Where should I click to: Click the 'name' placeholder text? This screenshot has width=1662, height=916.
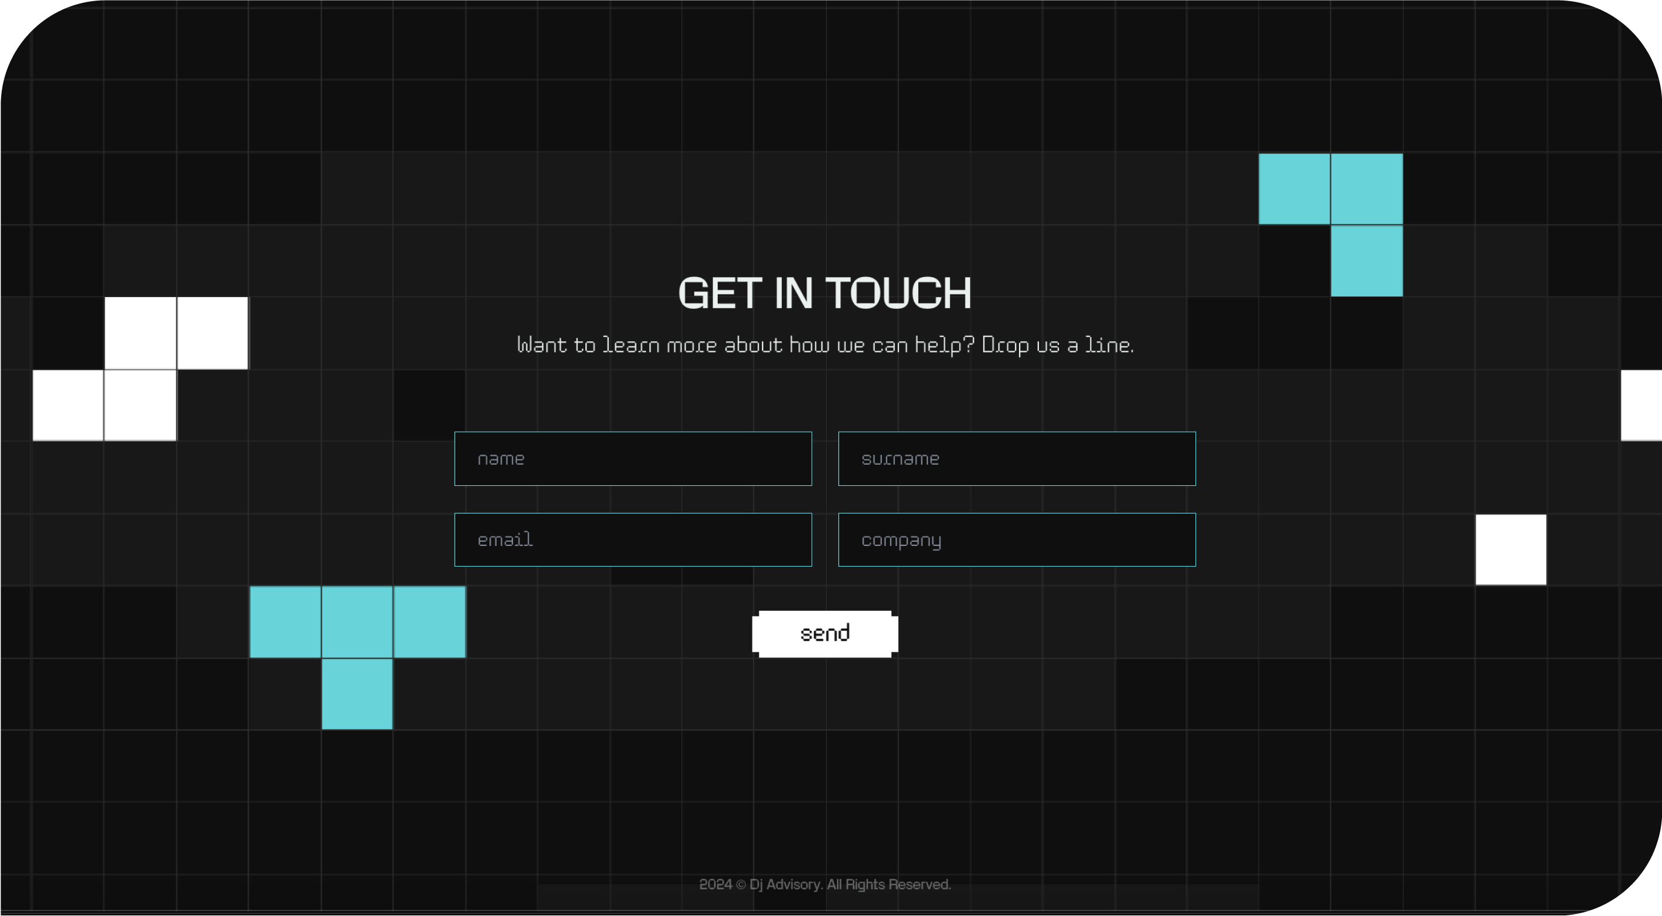[x=501, y=459]
